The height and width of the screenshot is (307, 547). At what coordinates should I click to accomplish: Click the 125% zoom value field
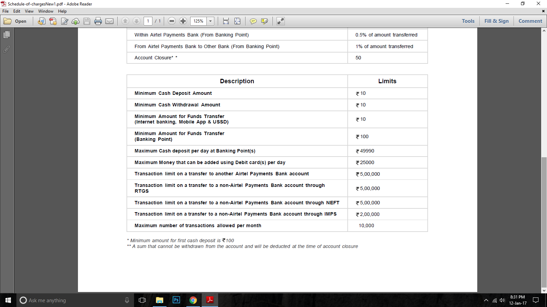(x=198, y=21)
